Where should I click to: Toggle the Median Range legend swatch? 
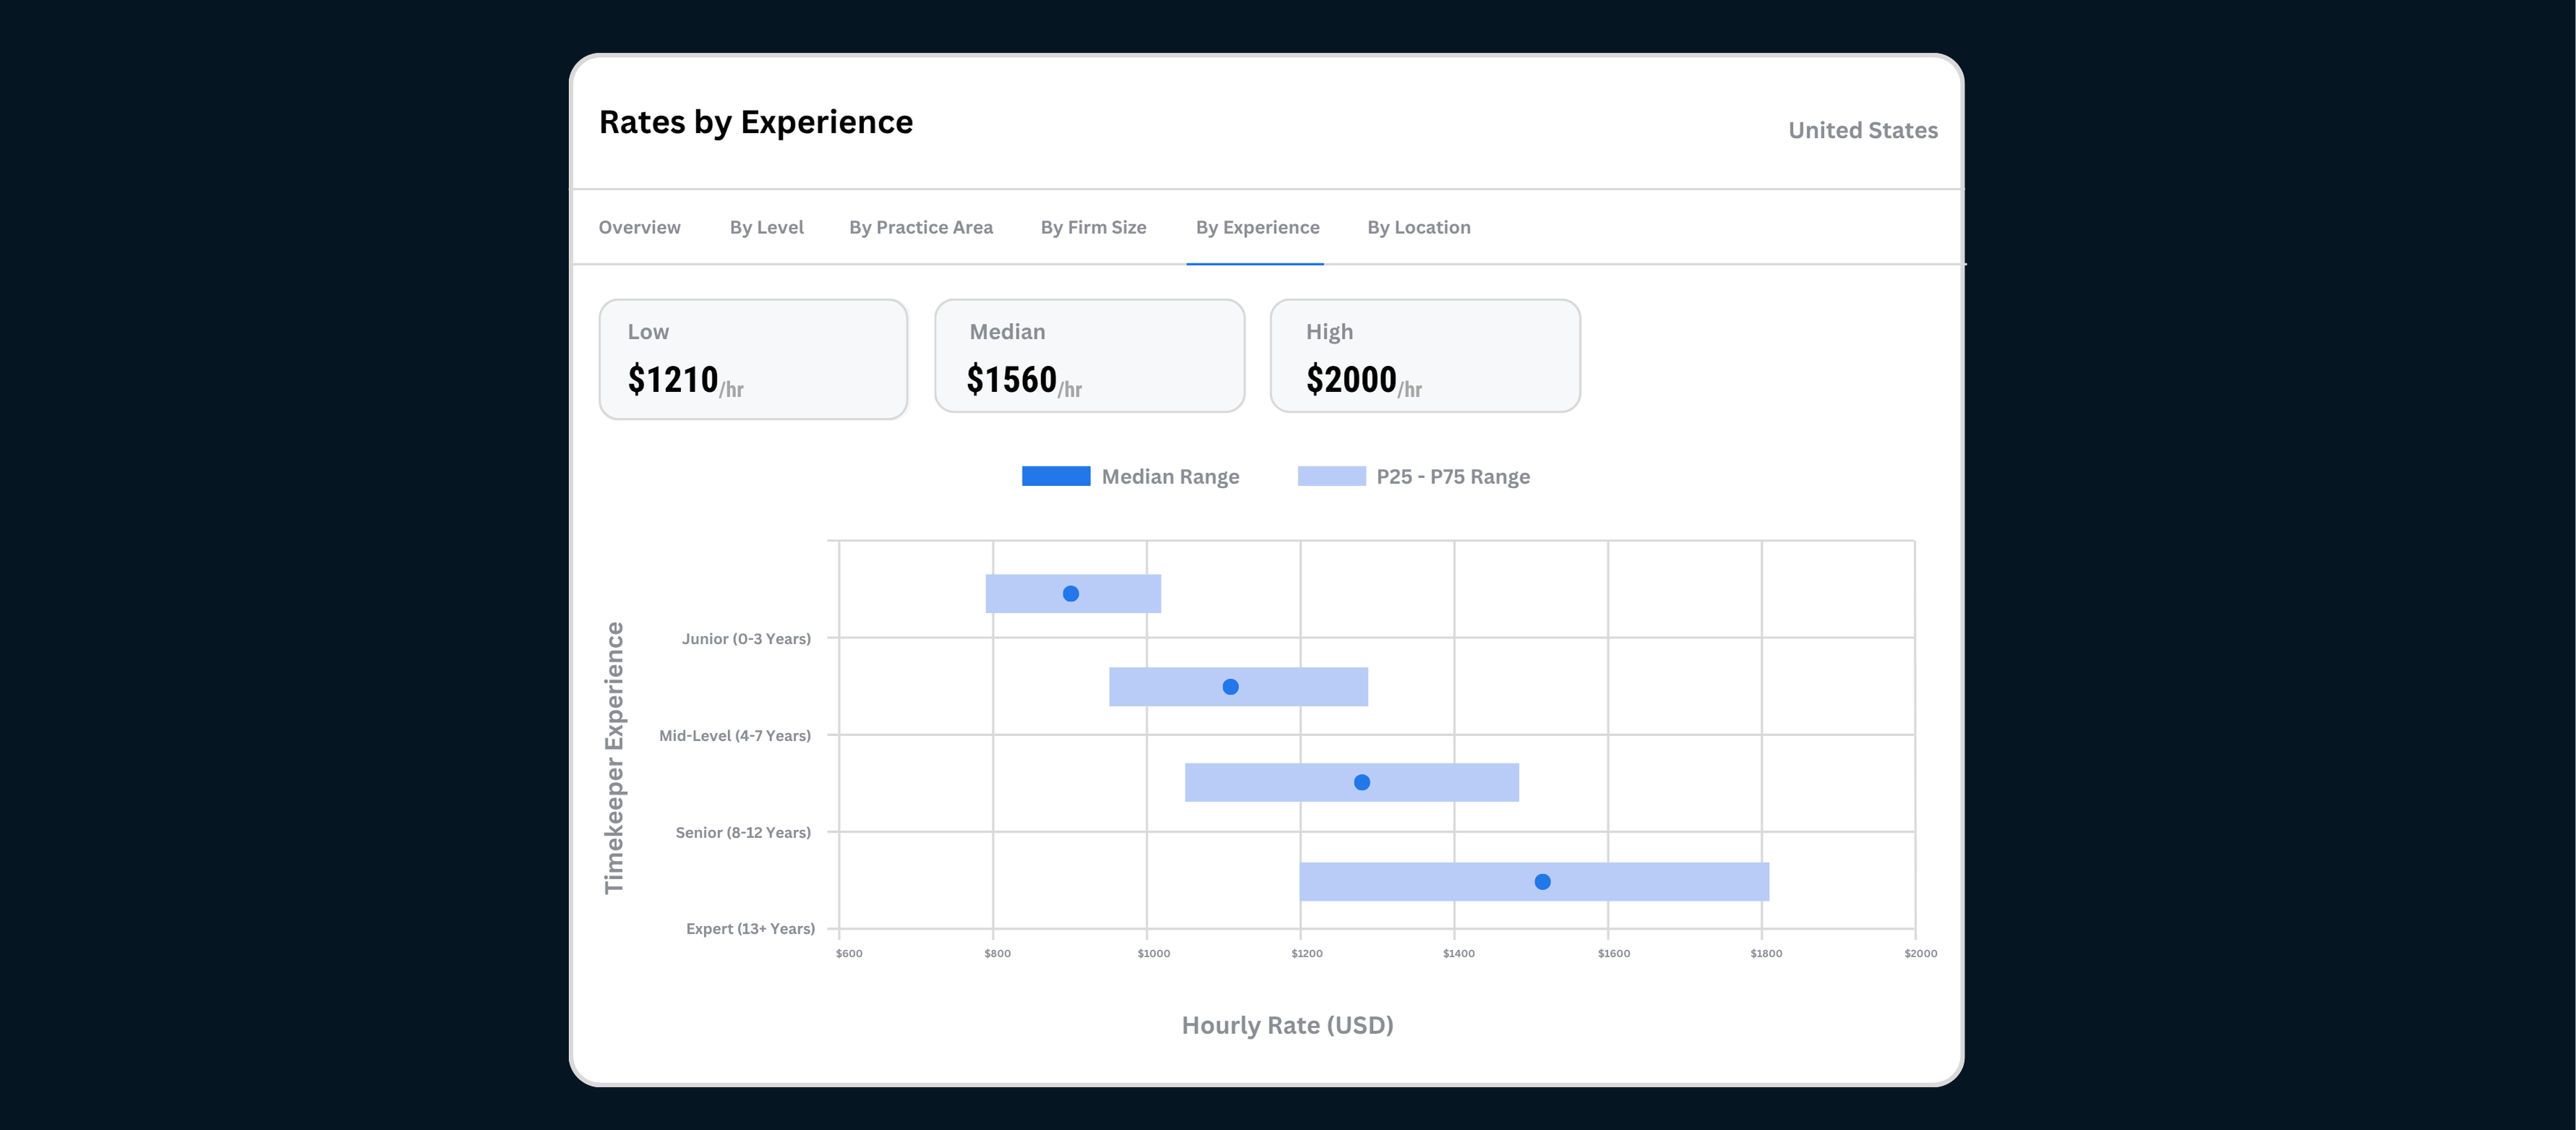click(x=1055, y=476)
